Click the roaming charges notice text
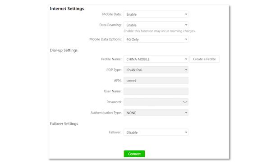Screen dimensions: 275x164 pyautogui.click(x=160, y=31)
